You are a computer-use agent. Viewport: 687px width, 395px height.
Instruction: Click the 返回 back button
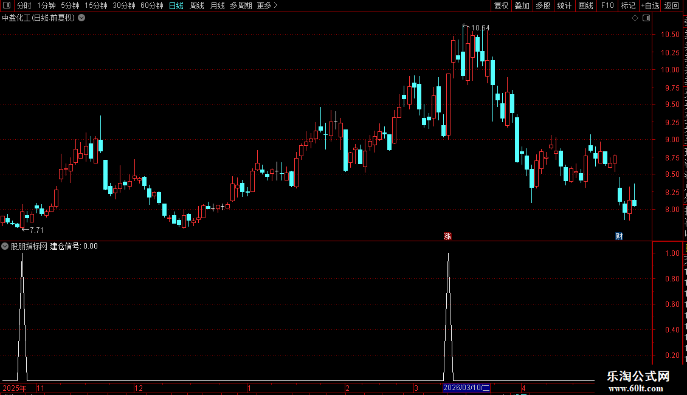pyautogui.click(x=671, y=5)
